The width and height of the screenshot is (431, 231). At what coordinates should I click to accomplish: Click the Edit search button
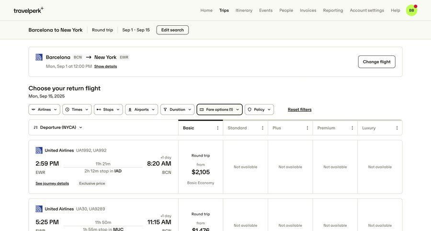(172, 30)
